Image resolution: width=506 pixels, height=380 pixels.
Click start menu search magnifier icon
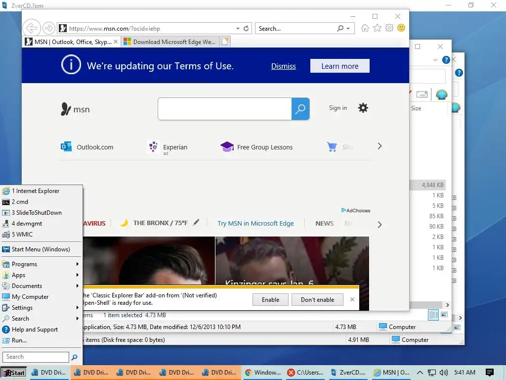(75, 357)
